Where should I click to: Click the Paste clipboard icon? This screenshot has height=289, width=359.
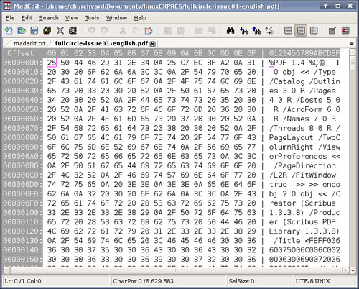click(149, 30)
